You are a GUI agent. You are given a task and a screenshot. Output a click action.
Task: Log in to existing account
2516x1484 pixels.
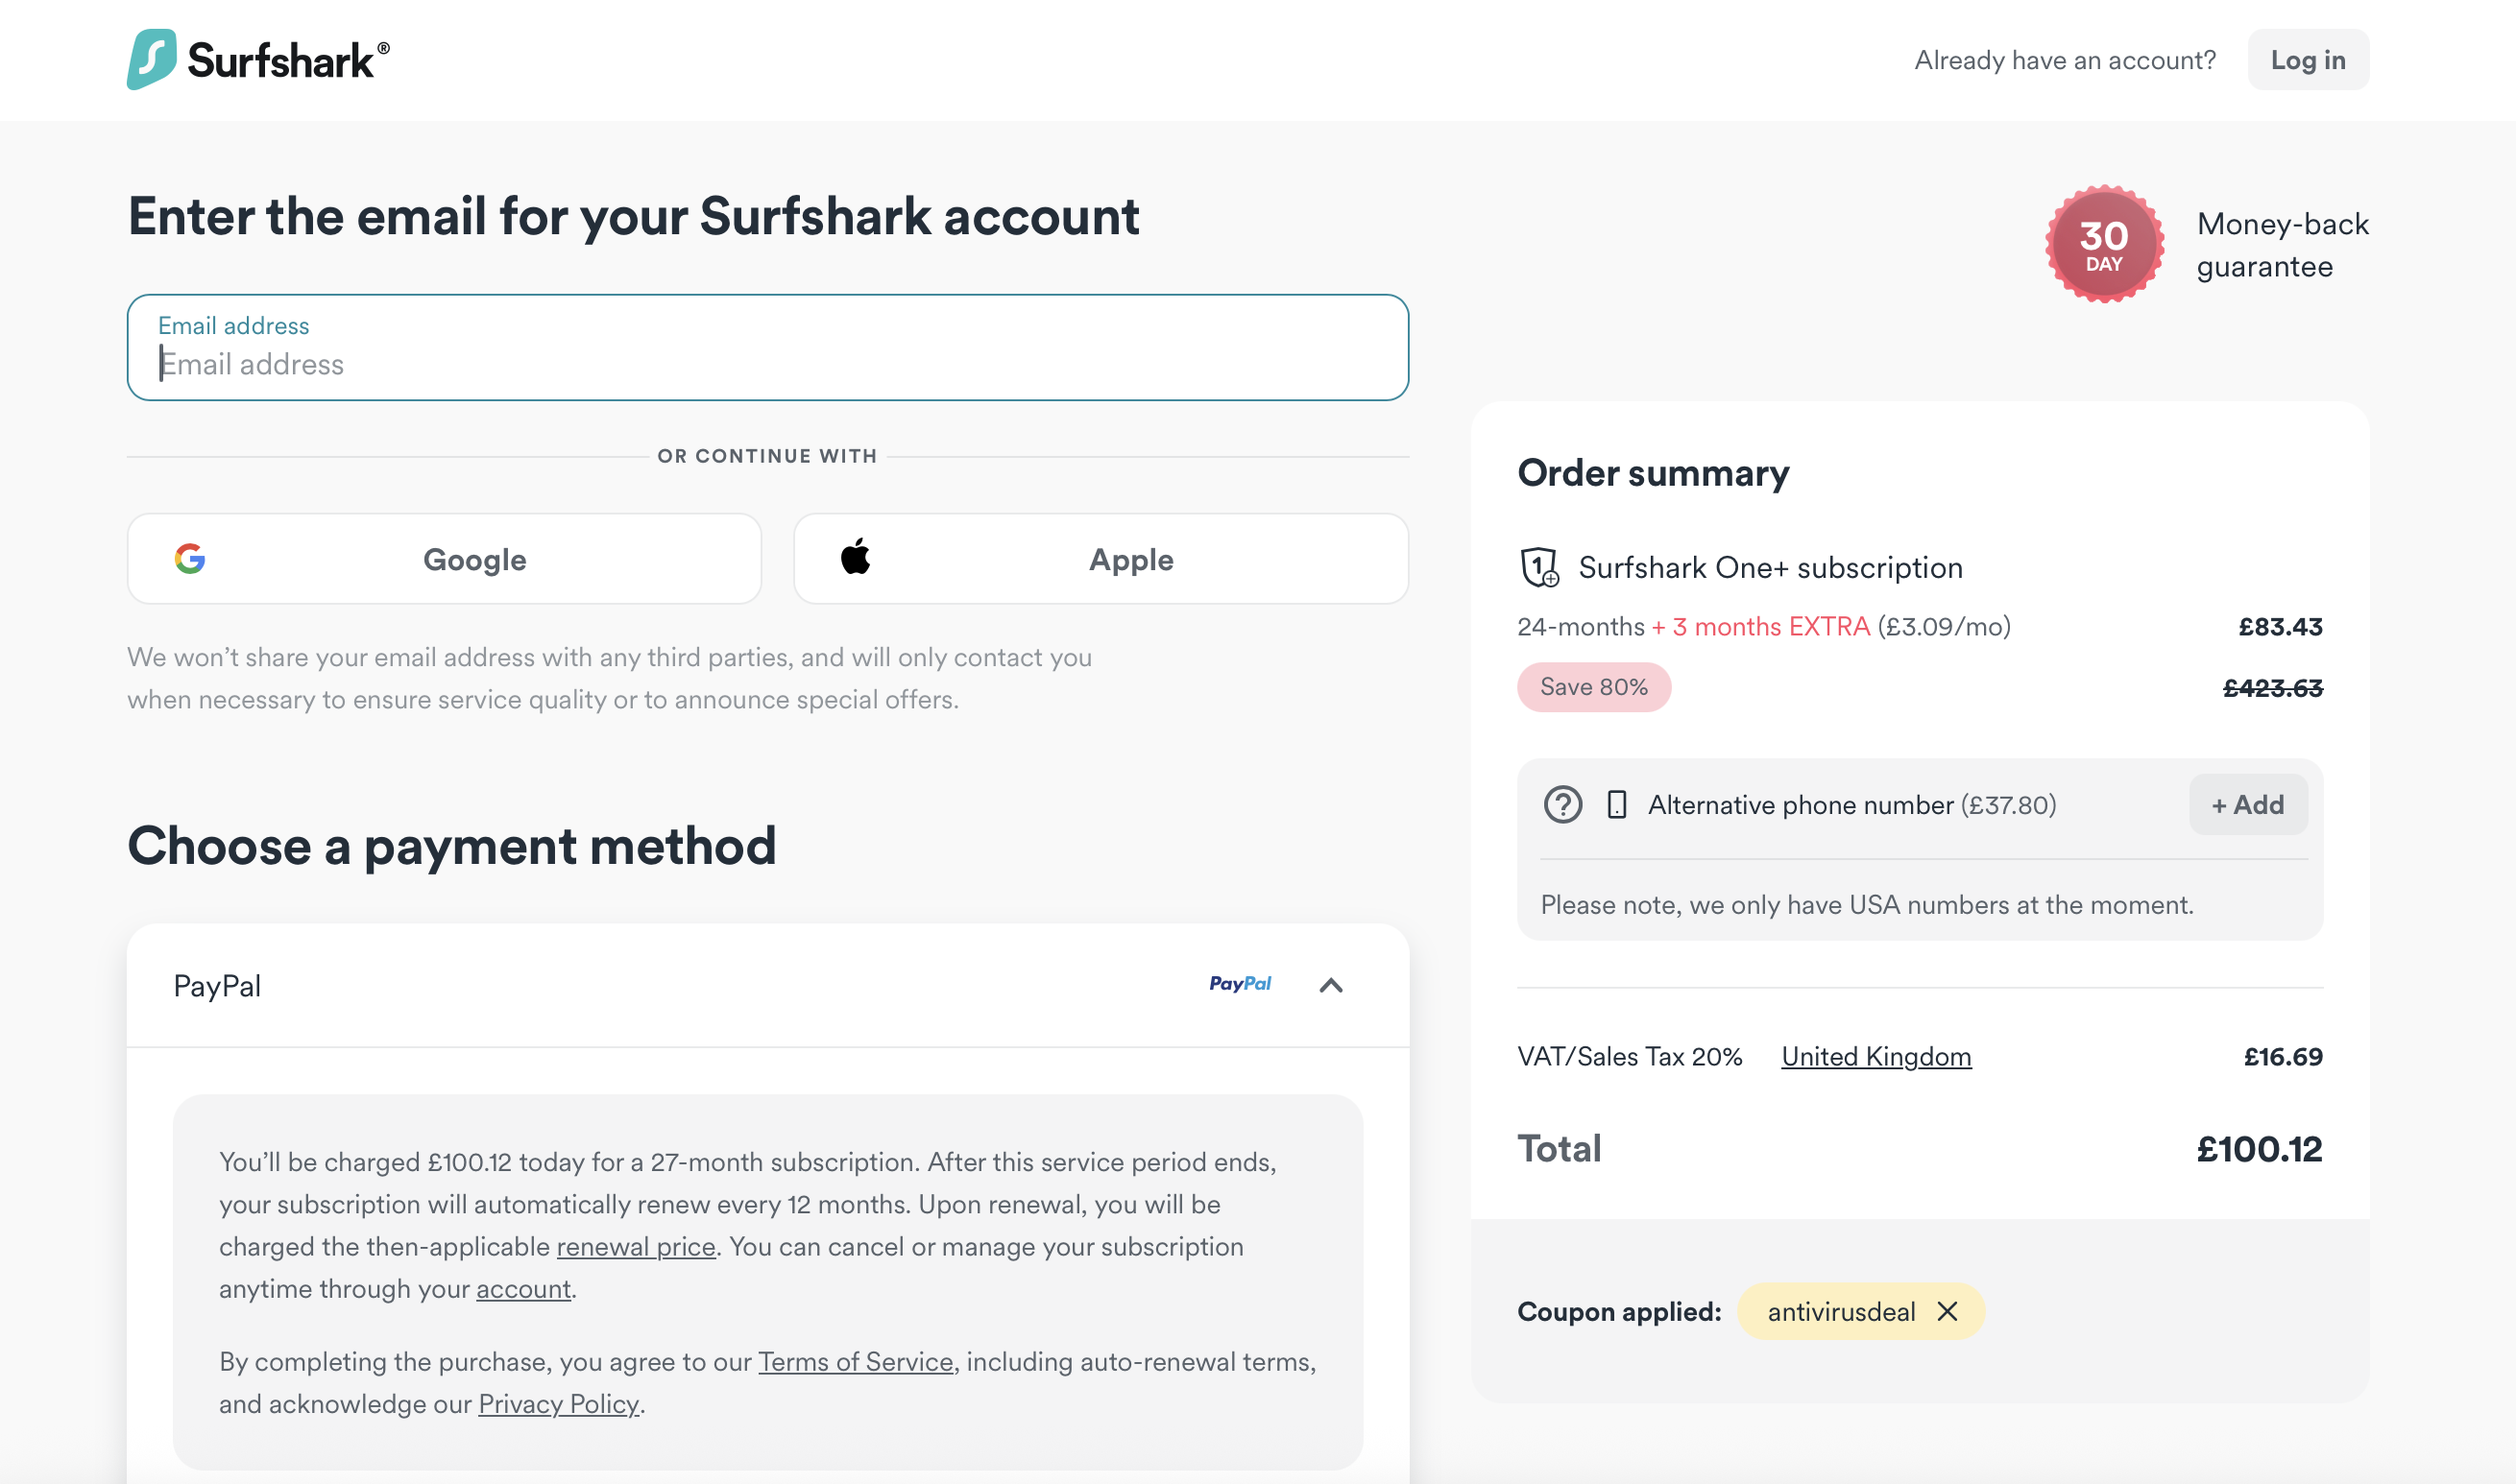(x=2307, y=60)
